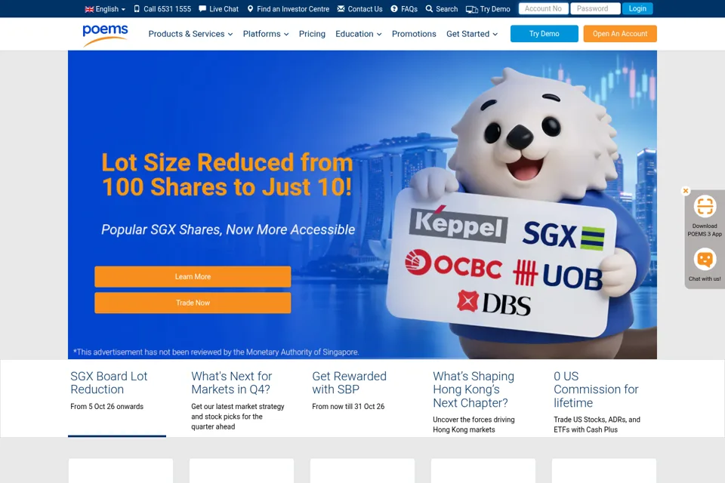The width and height of the screenshot is (725, 483).
Task: Click the Contact Us link text
Action: point(365,9)
